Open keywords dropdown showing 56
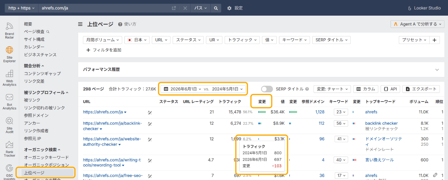 341,124
